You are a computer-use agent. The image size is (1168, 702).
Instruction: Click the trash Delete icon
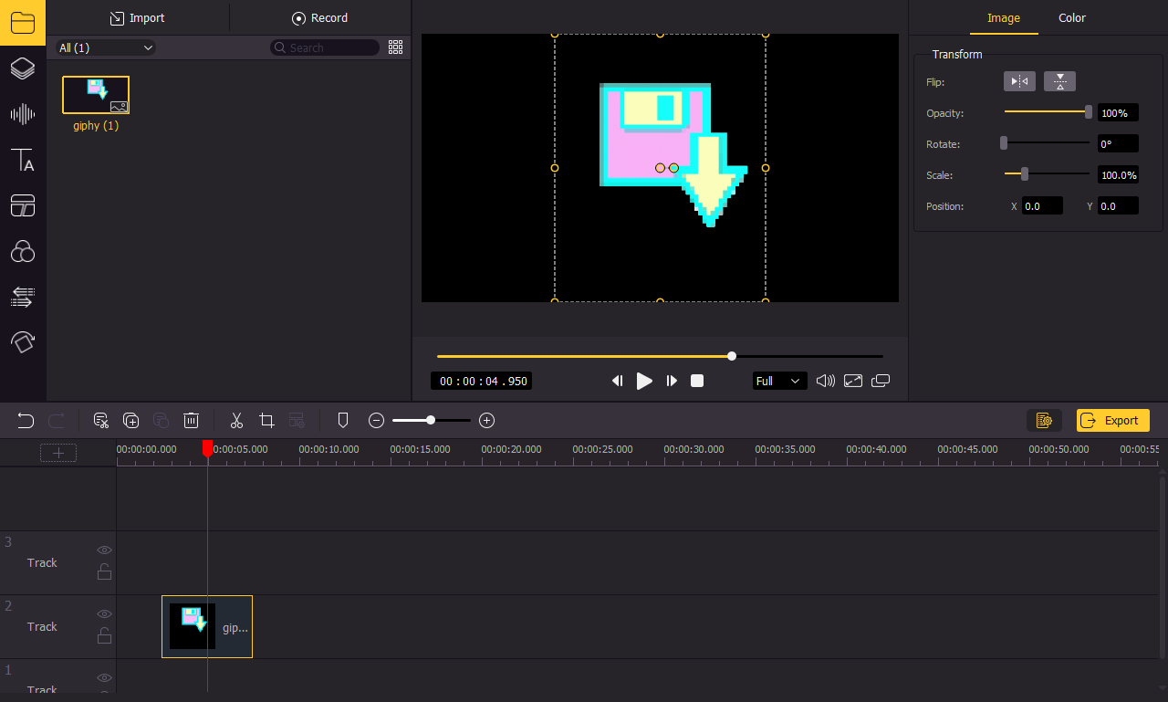(191, 421)
